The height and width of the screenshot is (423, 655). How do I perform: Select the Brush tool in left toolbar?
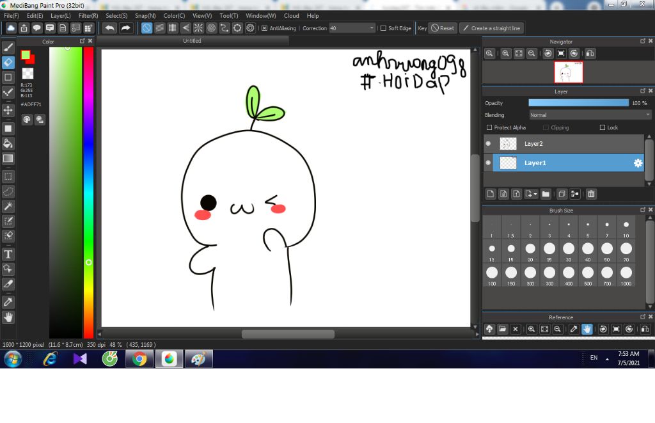(x=8, y=47)
